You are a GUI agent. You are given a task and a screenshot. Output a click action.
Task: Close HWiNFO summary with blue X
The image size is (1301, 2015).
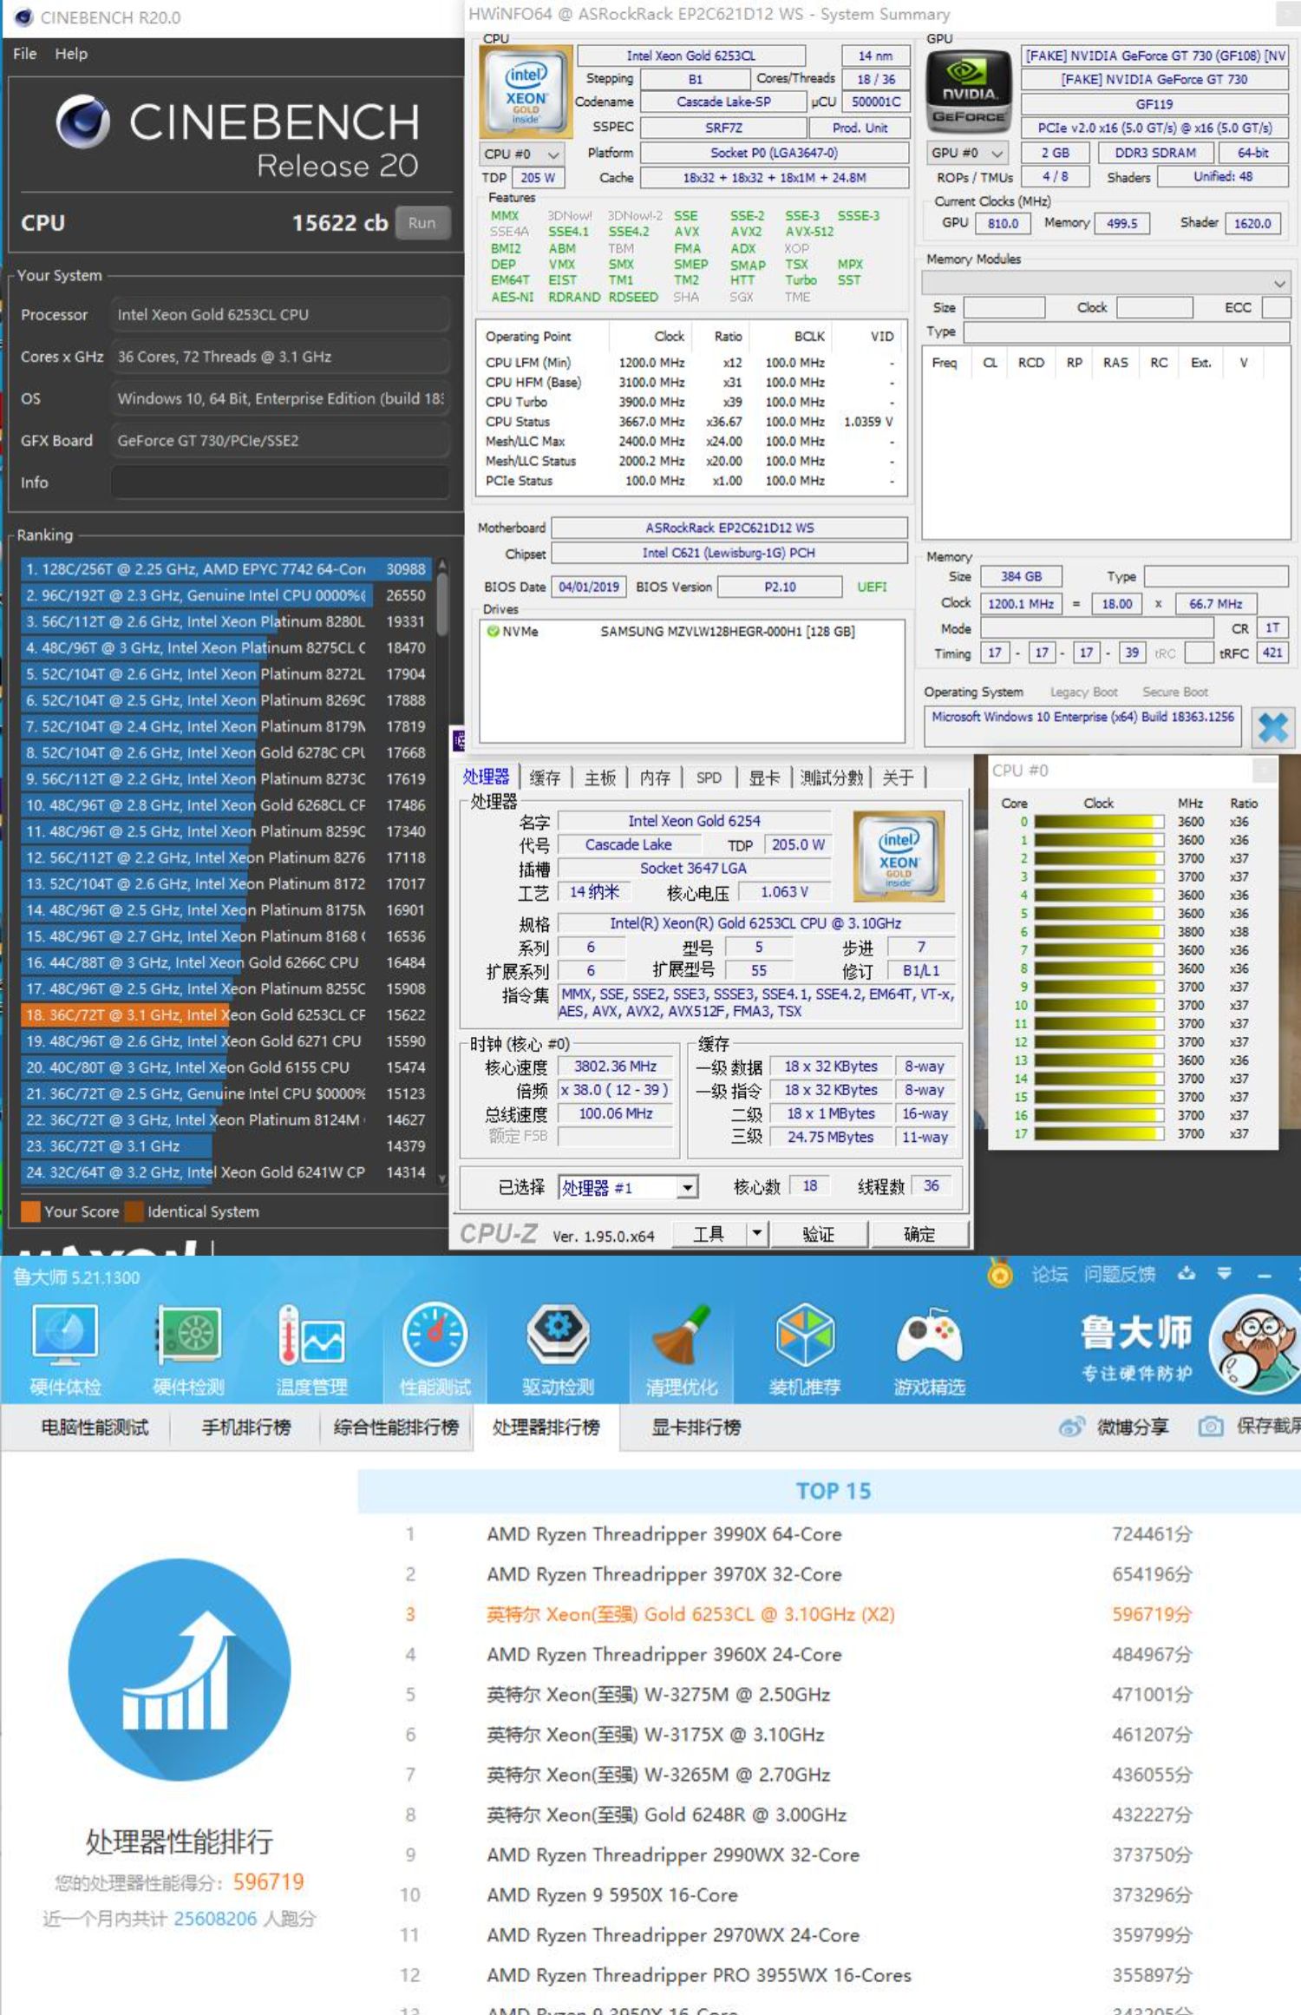click(1272, 726)
